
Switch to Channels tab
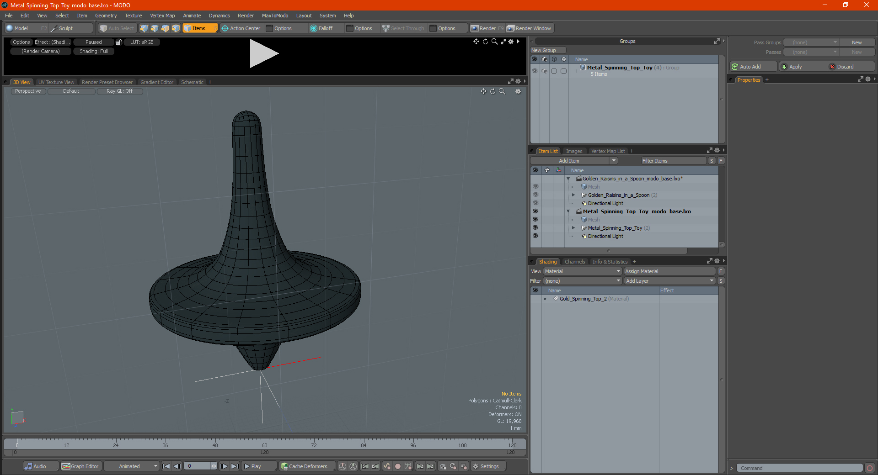point(575,262)
